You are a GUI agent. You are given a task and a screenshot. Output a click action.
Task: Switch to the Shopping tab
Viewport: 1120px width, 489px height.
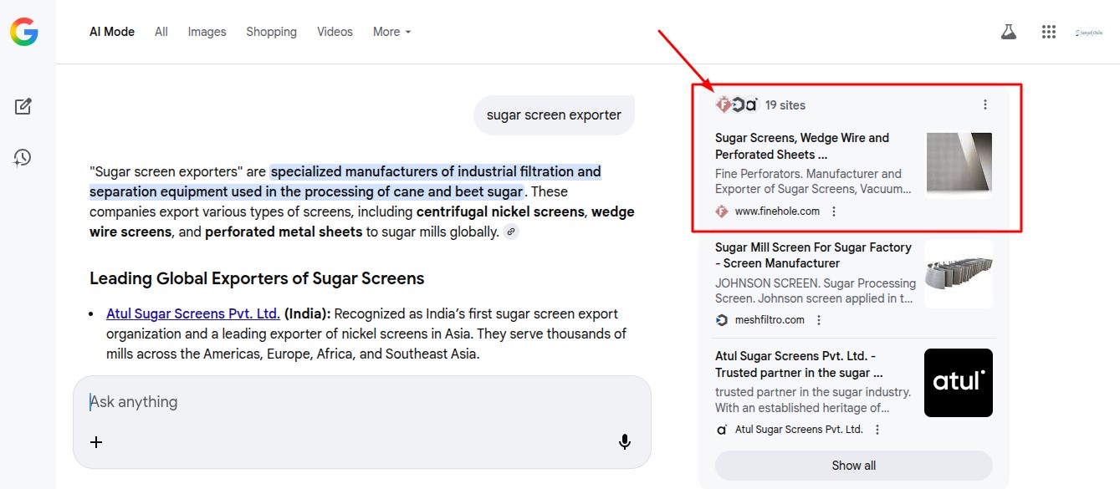coord(271,32)
